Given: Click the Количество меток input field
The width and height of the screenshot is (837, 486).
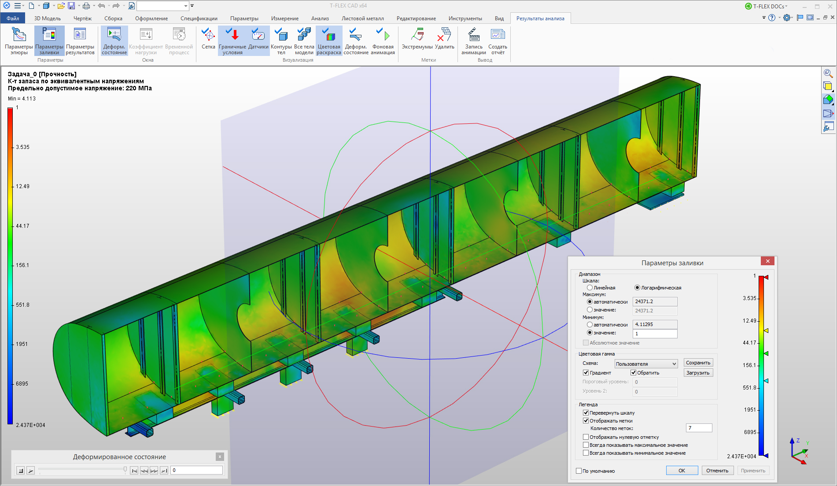Looking at the screenshot, I should tap(699, 428).
